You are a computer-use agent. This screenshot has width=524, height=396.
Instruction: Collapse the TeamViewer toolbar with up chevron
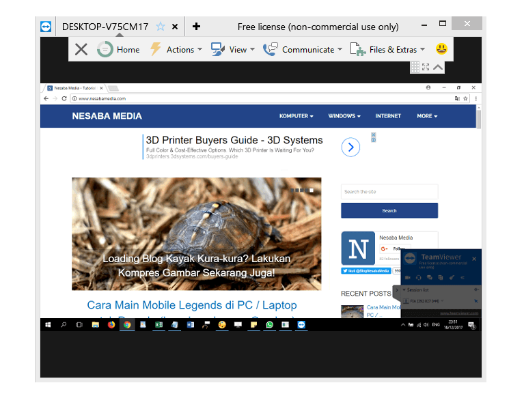coord(438,67)
